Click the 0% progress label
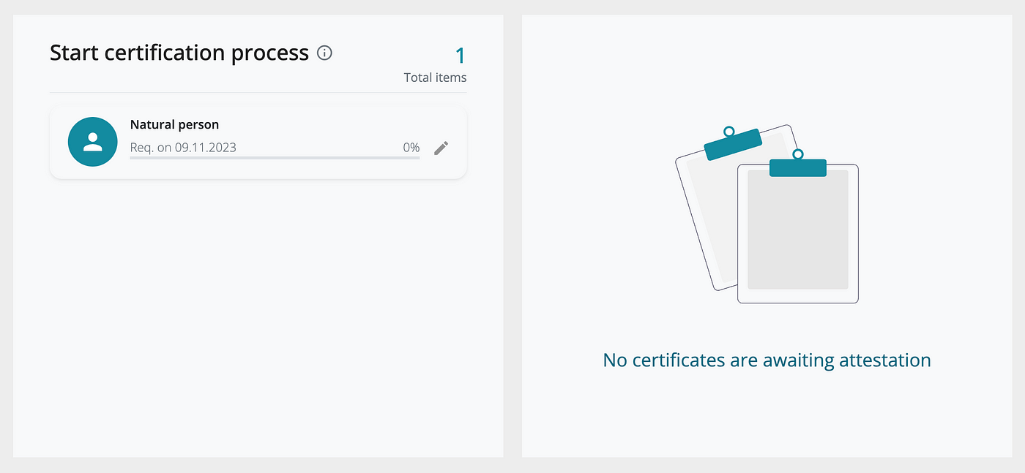This screenshot has width=1025, height=473. (411, 148)
